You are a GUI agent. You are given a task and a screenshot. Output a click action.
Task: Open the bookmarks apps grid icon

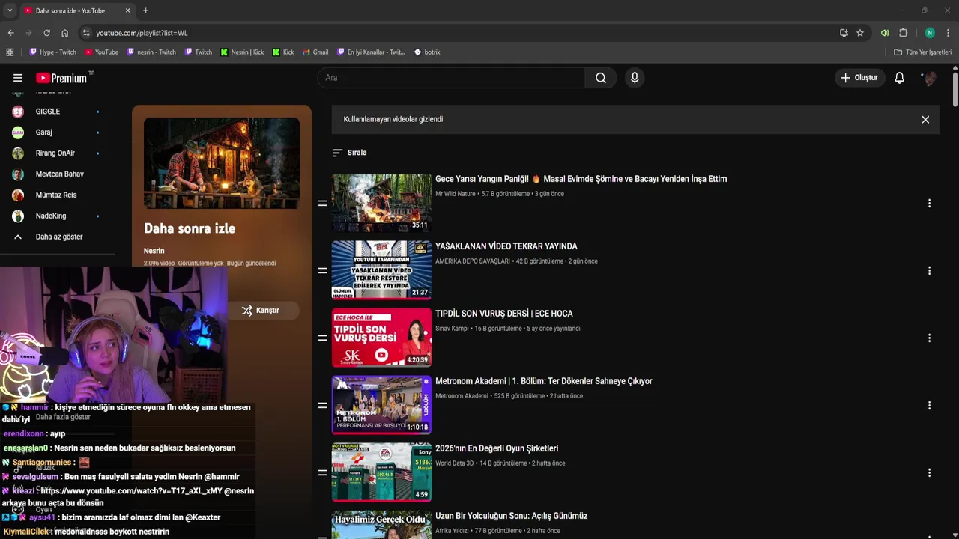[10, 52]
